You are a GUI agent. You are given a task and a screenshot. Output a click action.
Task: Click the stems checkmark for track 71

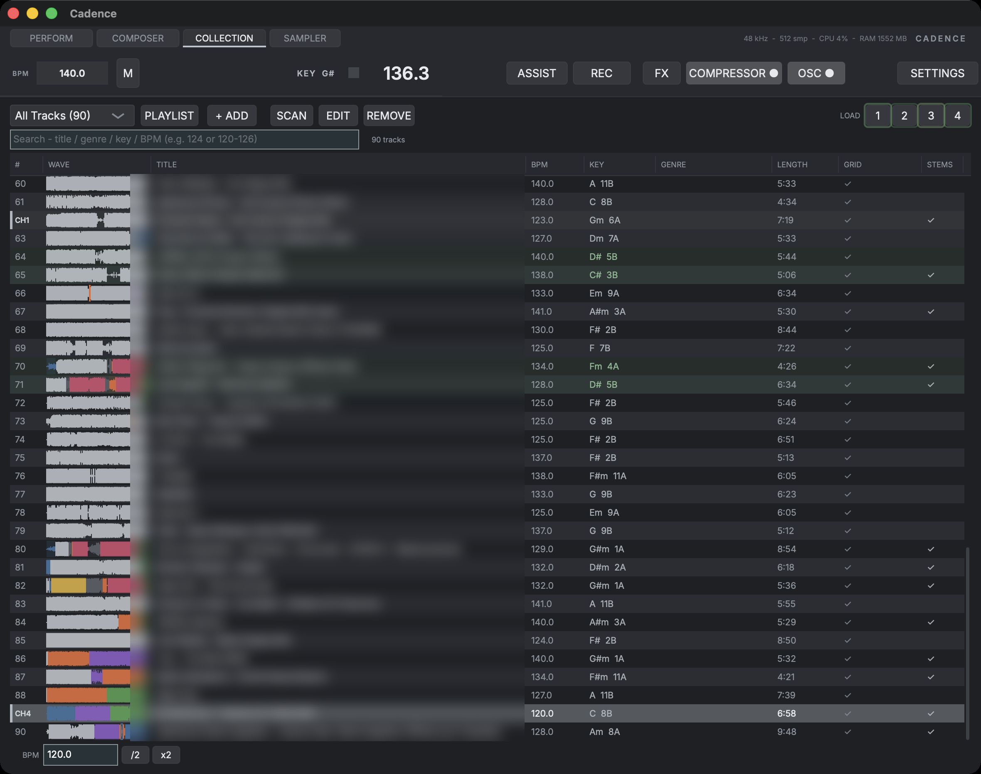(x=931, y=384)
